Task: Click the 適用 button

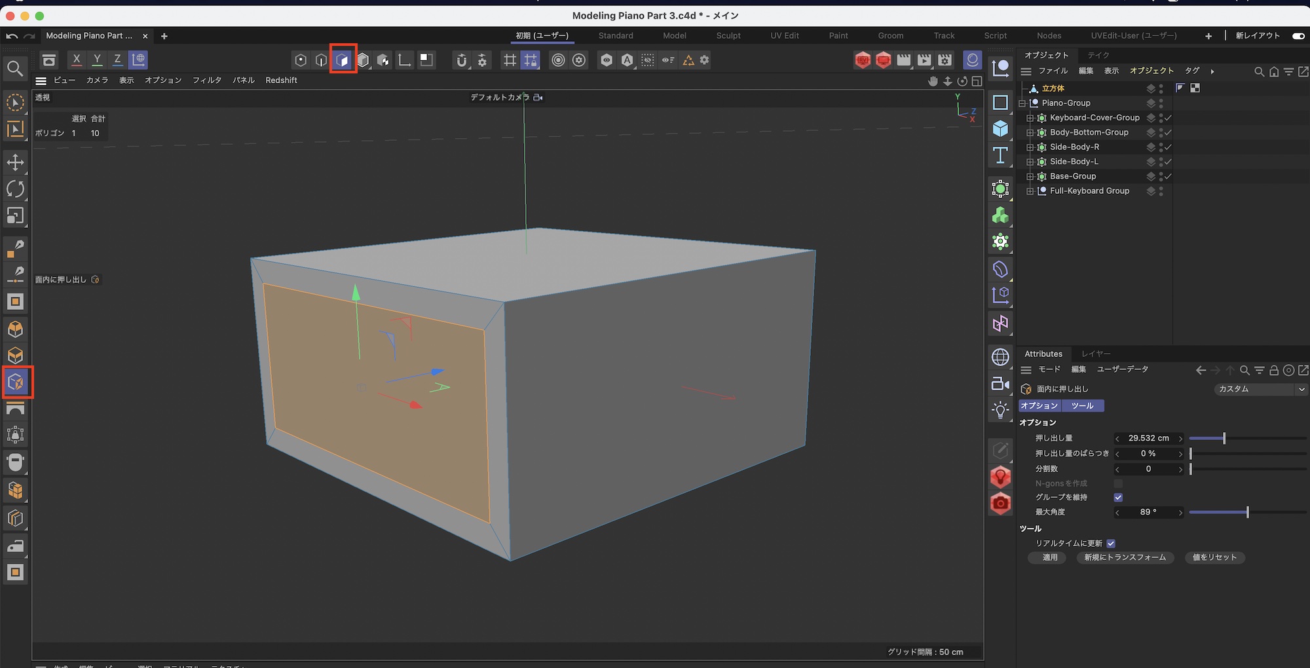Action: pos(1050,557)
